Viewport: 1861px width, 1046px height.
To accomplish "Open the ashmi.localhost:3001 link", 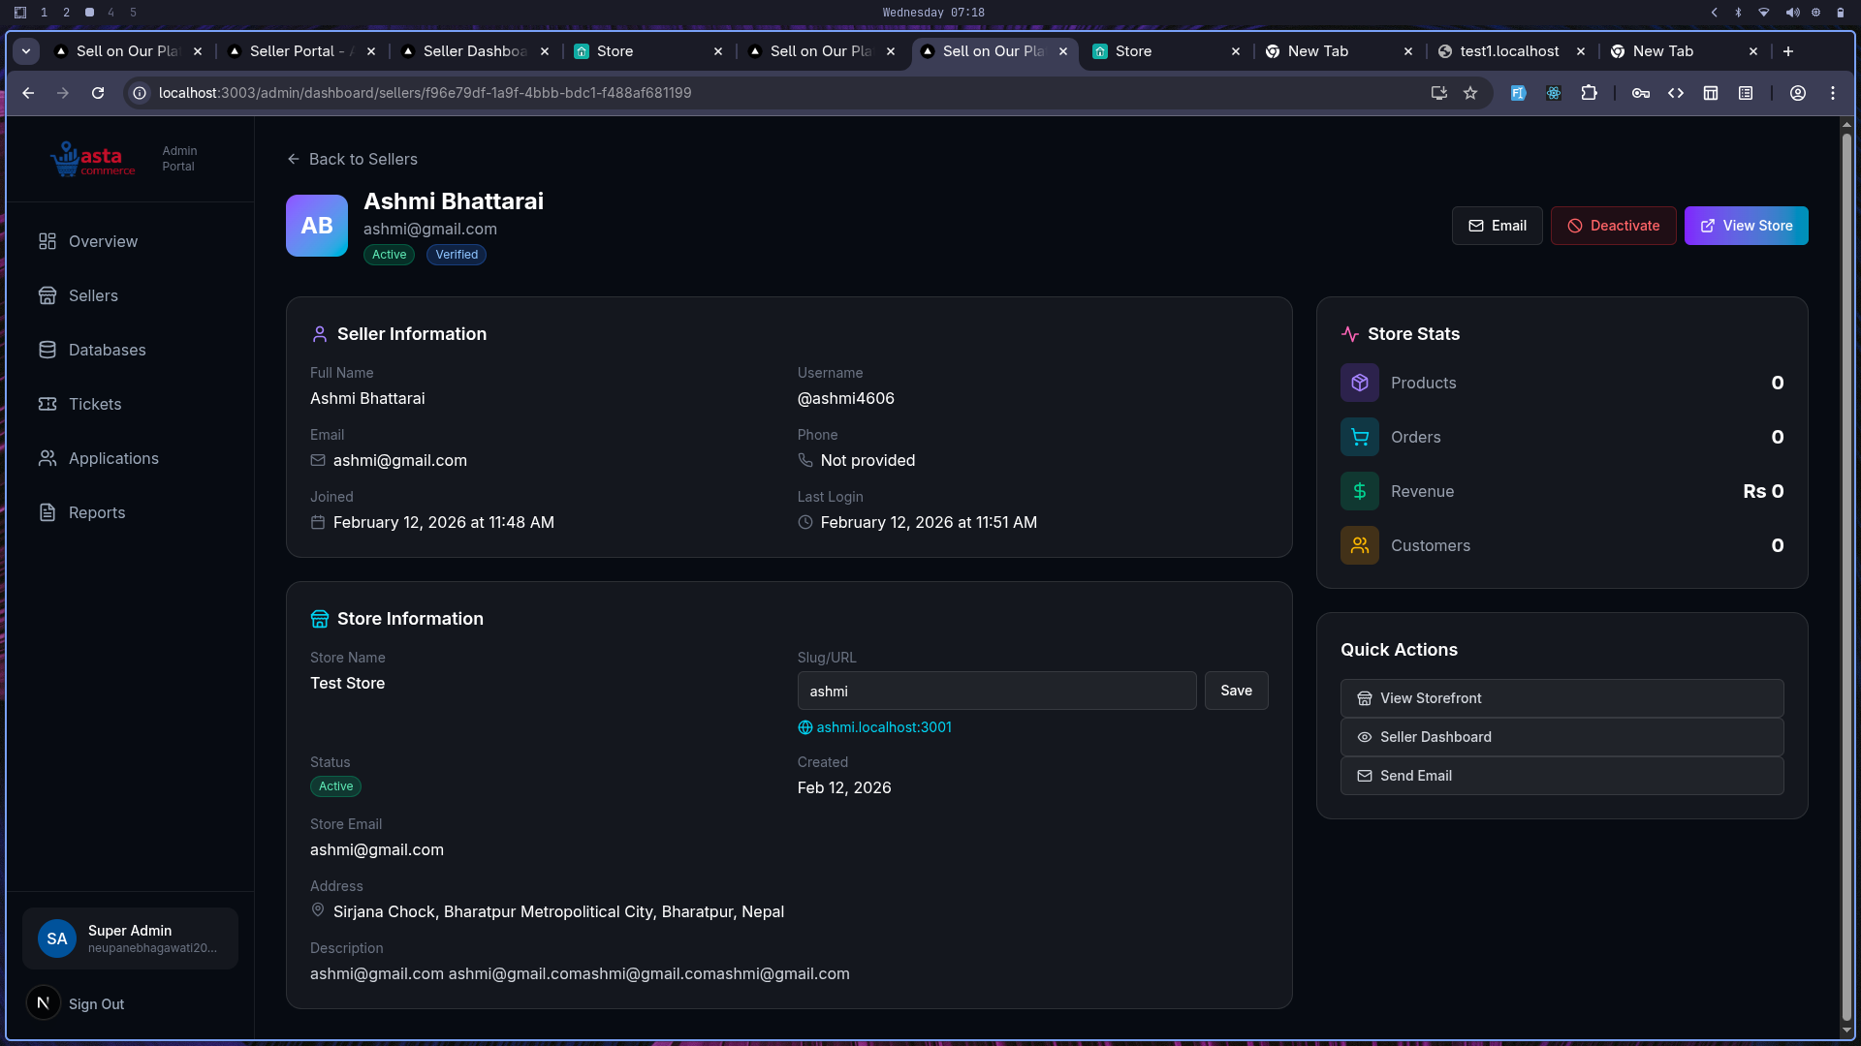I will coord(883,726).
